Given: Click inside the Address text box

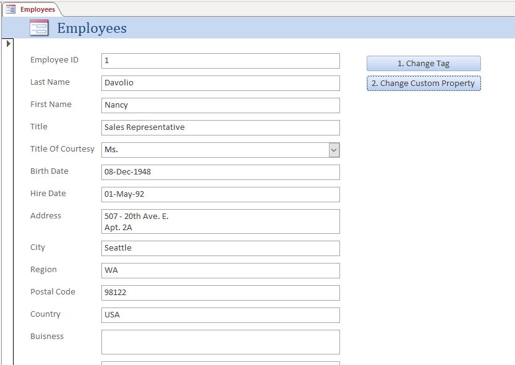Looking at the screenshot, I should click(x=220, y=221).
